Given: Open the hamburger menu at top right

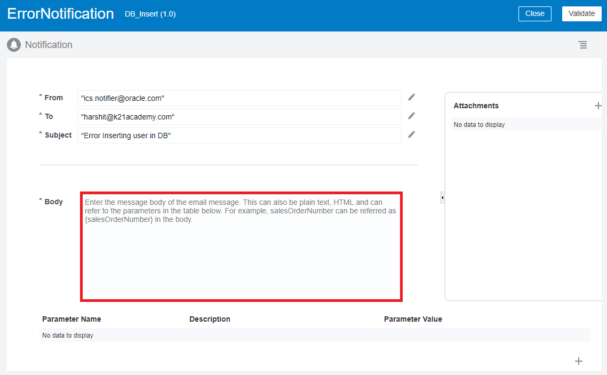Looking at the screenshot, I should 582,45.
